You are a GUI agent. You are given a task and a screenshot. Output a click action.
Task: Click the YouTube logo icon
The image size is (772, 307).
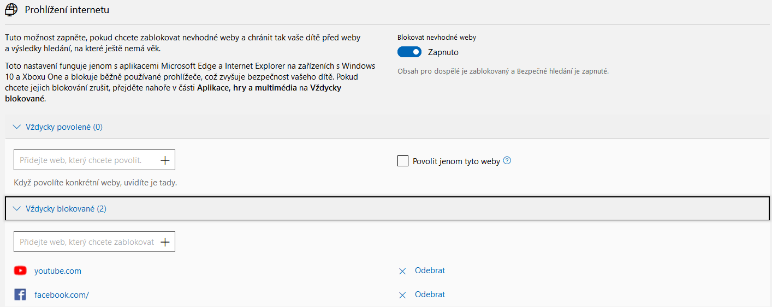[20, 270]
